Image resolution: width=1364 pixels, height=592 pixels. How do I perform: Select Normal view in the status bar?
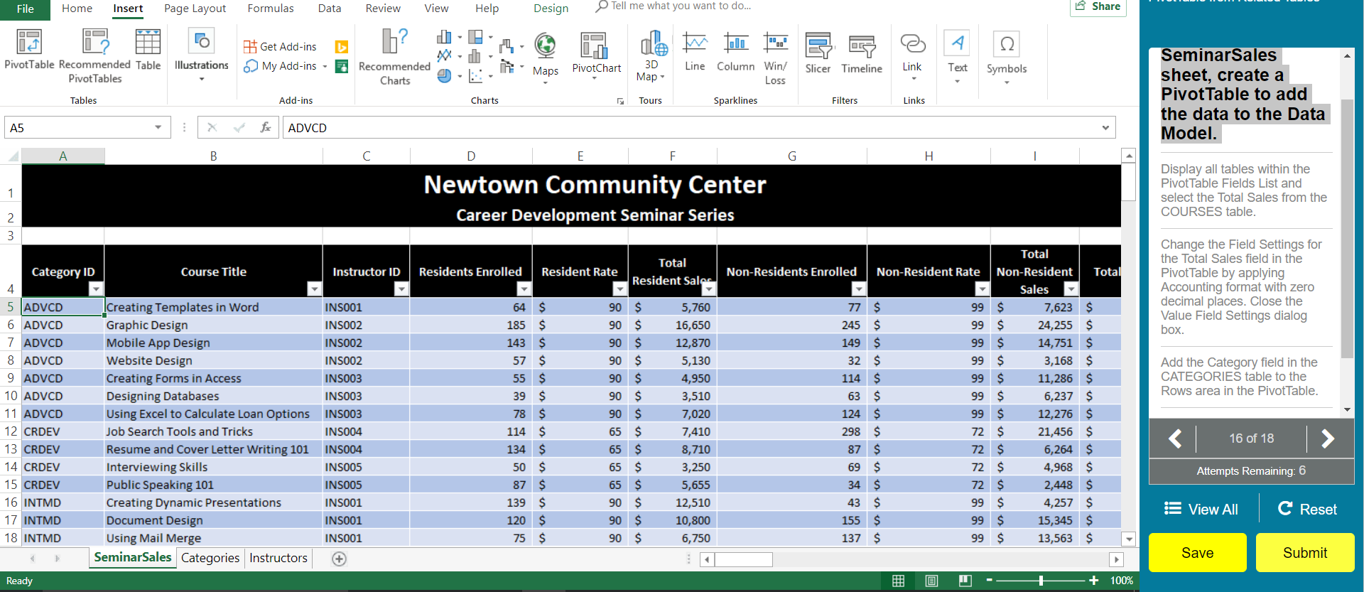pos(898,581)
